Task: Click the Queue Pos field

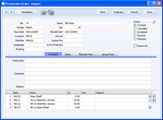Action: (73, 41)
